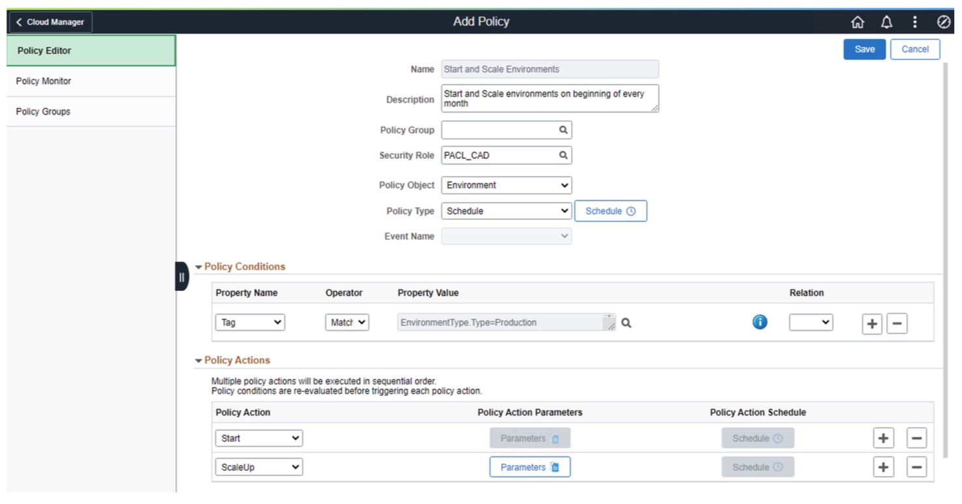Open the Policy Type dropdown

coord(506,211)
